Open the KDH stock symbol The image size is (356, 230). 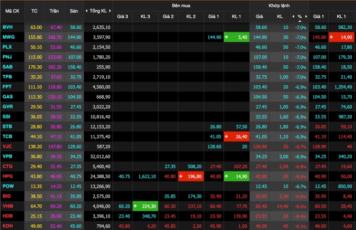point(8,226)
